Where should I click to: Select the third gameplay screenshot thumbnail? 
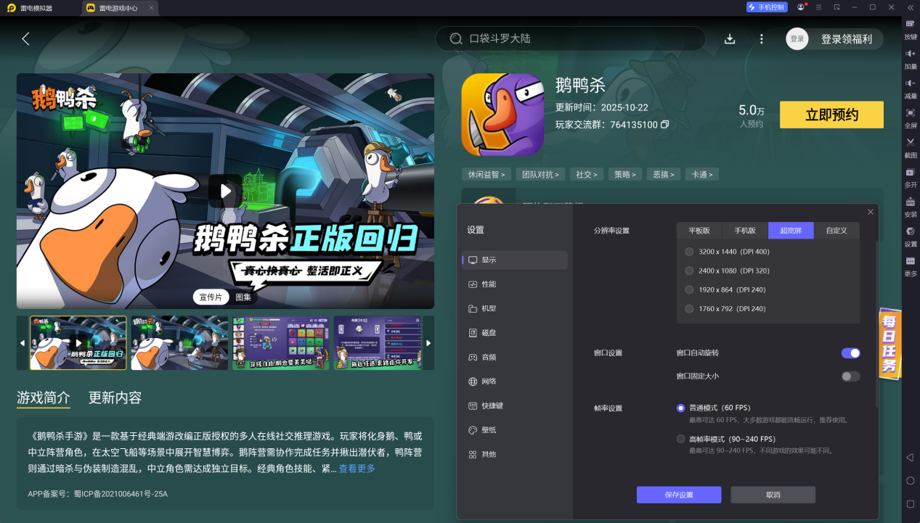pos(280,342)
